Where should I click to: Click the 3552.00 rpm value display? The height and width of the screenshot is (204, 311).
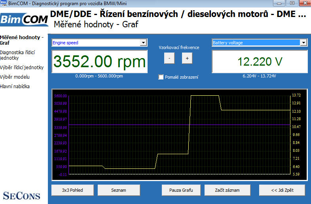[x=100, y=61]
